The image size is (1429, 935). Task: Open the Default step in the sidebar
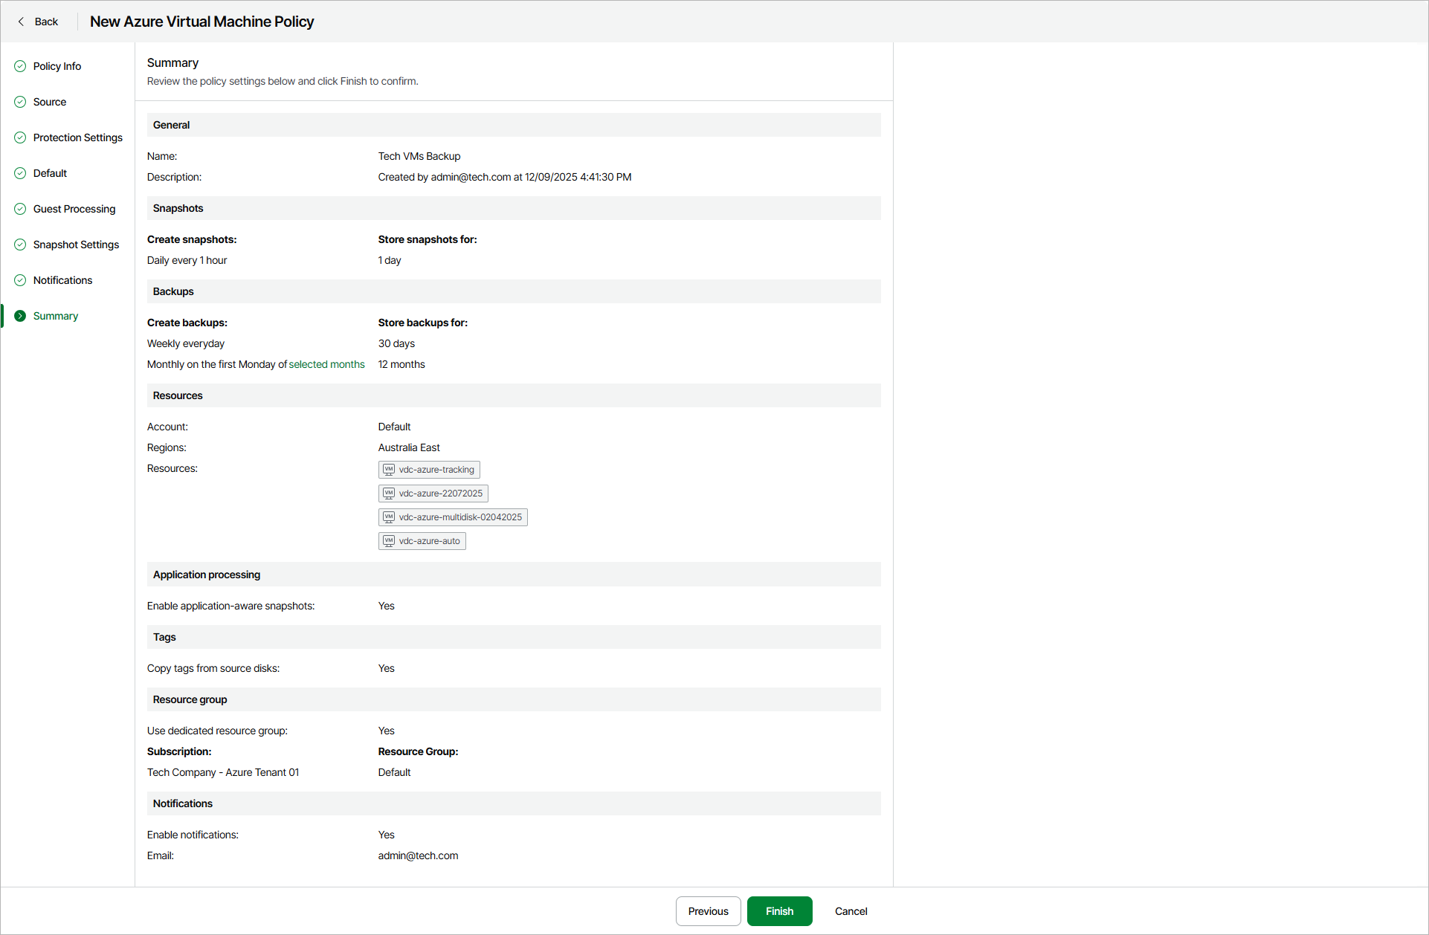click(x=50, y=173)
